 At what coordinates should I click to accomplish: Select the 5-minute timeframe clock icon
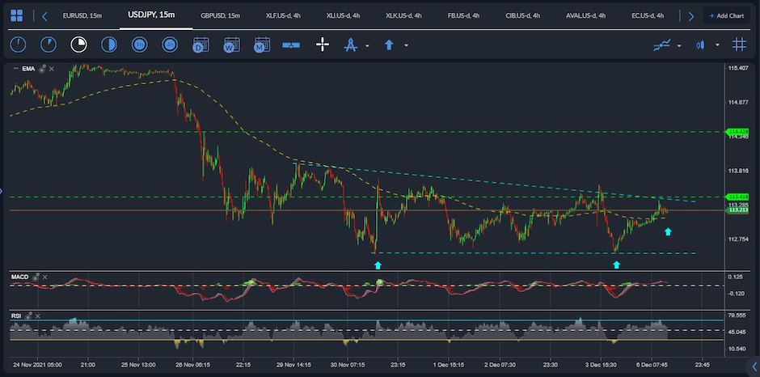click(48, 45)
